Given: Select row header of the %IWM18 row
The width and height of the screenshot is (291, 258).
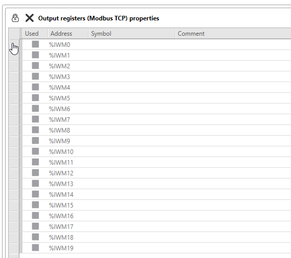Looking at the screenshot, I should (14, 237).
